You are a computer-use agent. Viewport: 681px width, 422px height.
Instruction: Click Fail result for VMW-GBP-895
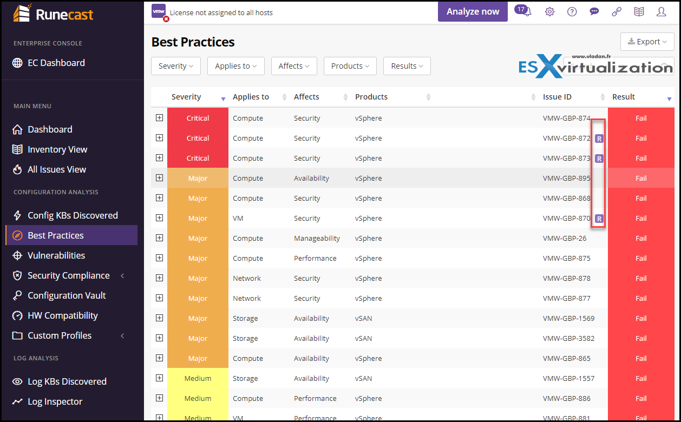point(641,178)
